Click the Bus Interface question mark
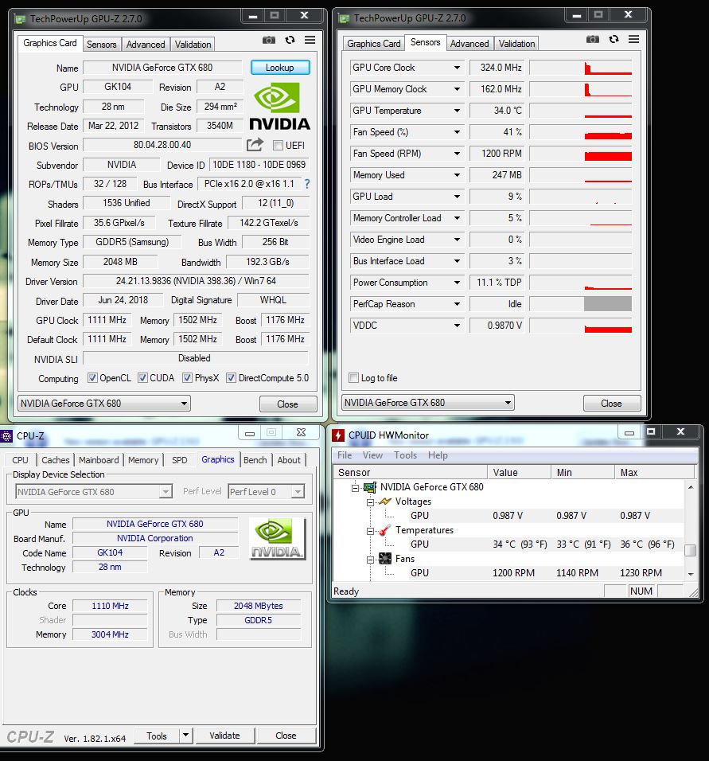Viewport: 709px width, 761px height. tap(306, 184)
